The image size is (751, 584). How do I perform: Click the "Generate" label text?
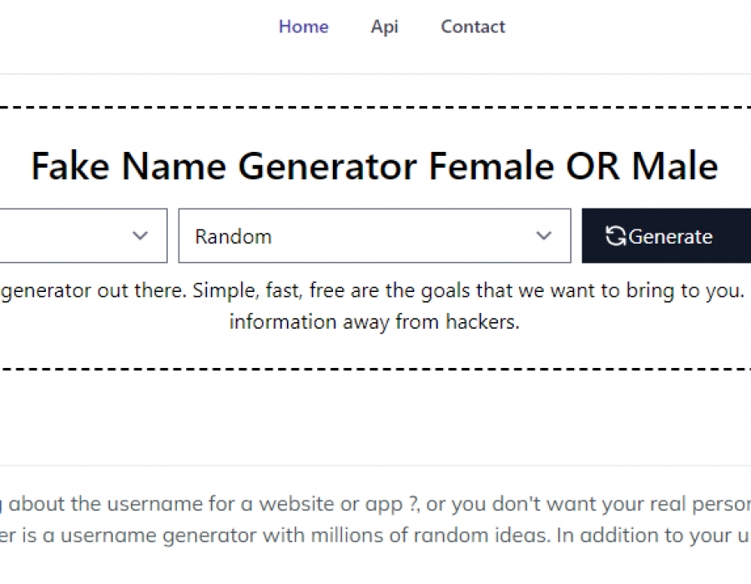click(x=671, y=237)
